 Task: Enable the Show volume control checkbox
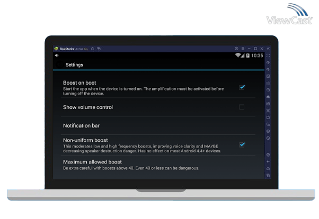click(242, 107)
